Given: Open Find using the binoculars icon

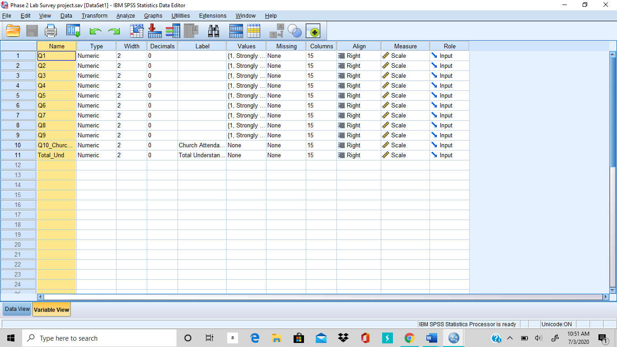Looking at the screenshot, I should [214, 31].
